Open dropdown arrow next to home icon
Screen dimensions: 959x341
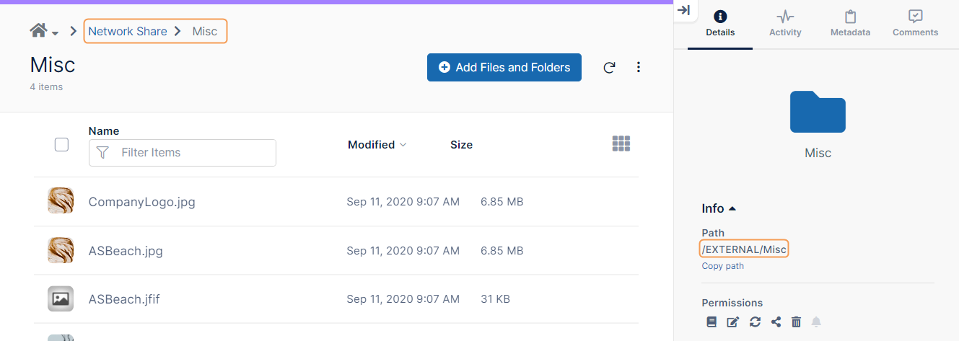tap(56, 33)
